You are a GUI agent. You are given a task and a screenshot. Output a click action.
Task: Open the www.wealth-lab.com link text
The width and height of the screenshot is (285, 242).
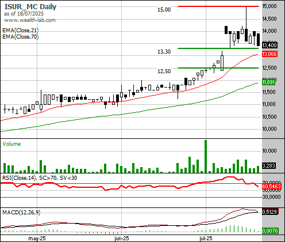(30, 20)
